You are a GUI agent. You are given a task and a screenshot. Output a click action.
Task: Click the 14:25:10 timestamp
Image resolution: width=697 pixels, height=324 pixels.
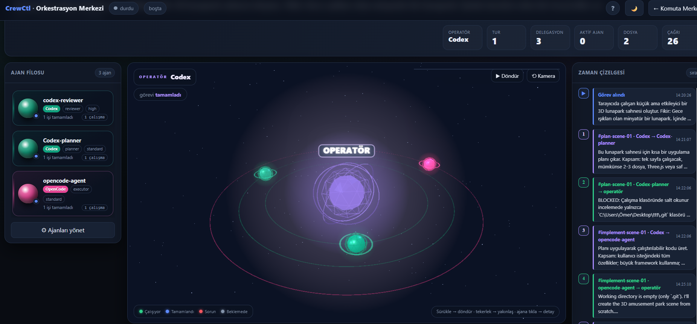pyautogui.click(x=683, y=285)
